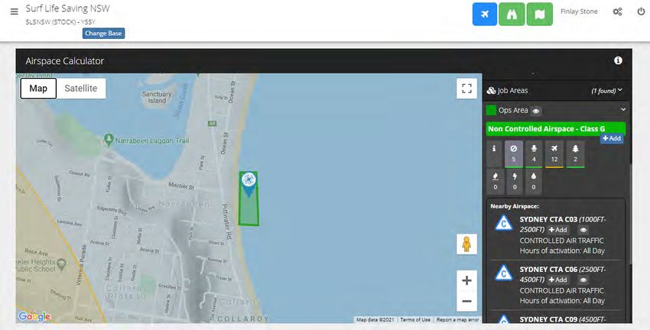This screenshot has width=650, height=330.
Task: Click the Narrabeen Lagoon Trail map pin
Action: [109, 140]
